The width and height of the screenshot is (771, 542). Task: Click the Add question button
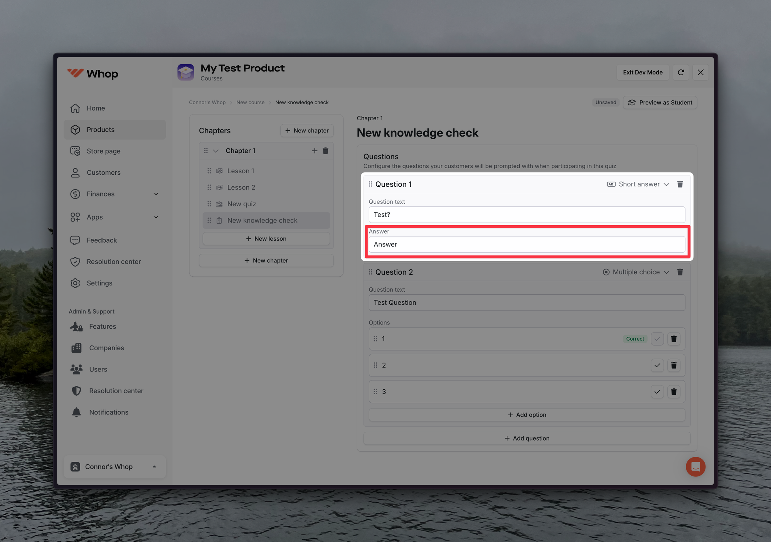pyautogui.click(x=527, y=439)
